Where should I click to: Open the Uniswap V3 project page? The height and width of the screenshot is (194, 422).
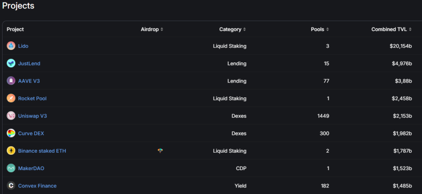pyautogui.click(x=33, y=116)
